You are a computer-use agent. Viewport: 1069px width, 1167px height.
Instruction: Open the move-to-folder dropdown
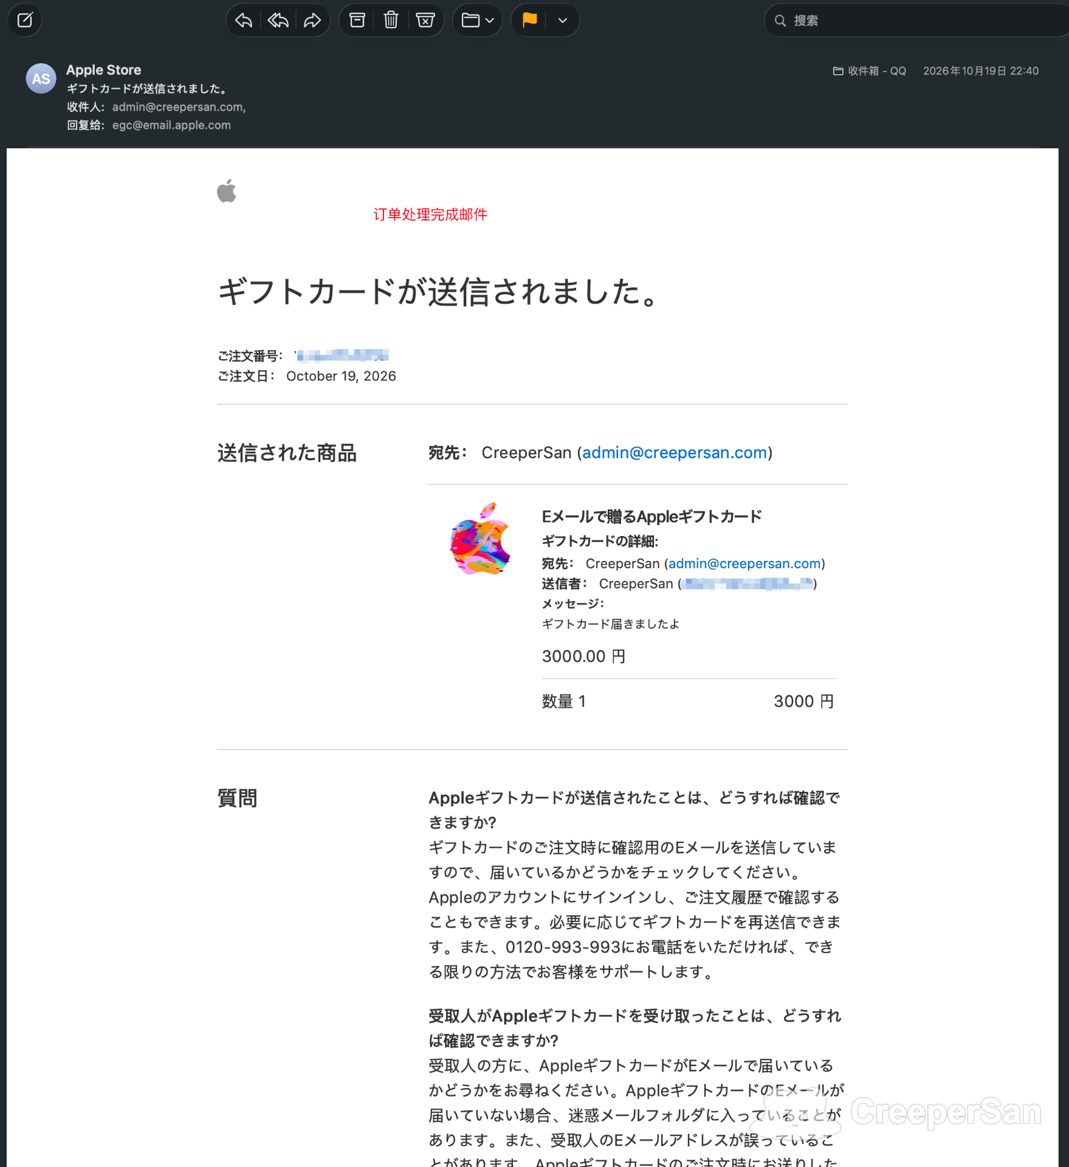tap(478, 21)
